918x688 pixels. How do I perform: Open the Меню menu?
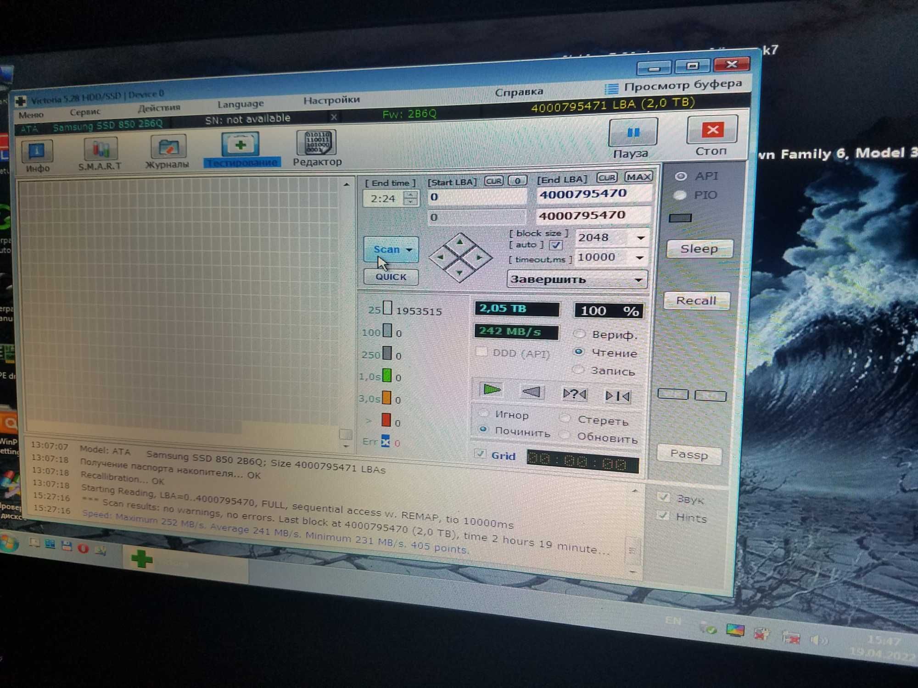tap(31, 115)
